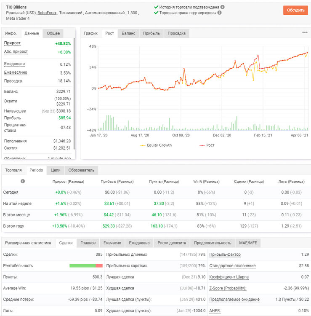Open the Продолжительность tab
The image size is (311, 316).
[x=213, y=243]
